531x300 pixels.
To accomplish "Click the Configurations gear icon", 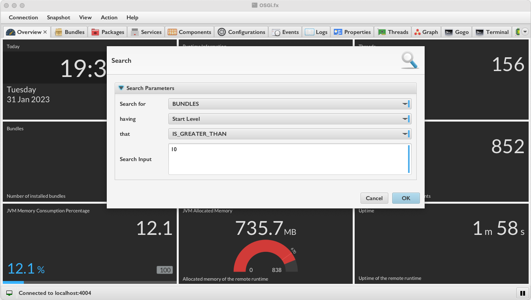I will tap(222, 32).
